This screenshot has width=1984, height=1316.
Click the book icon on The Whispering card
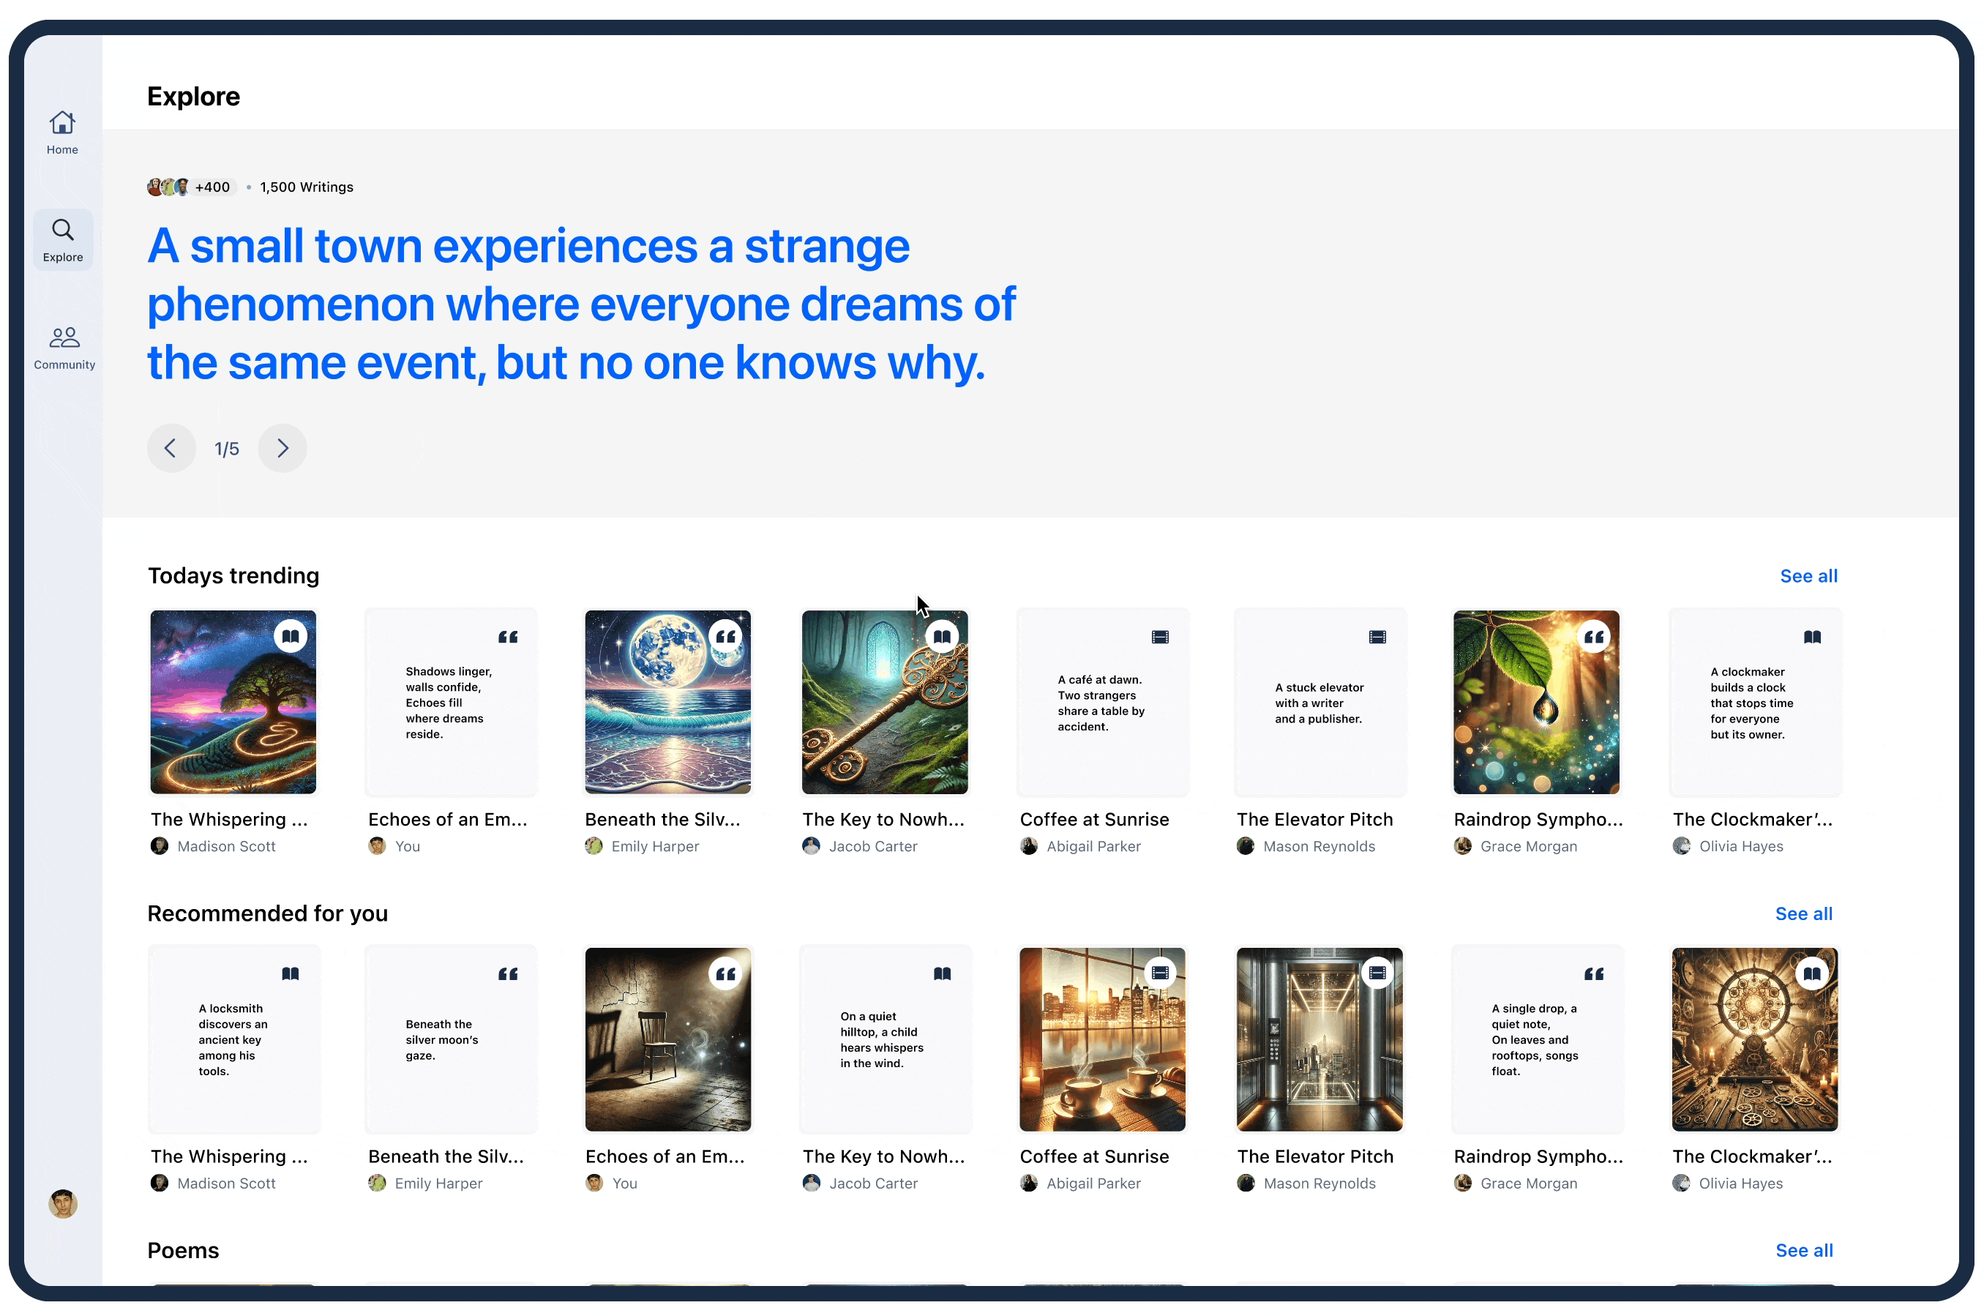coord(291,635)
